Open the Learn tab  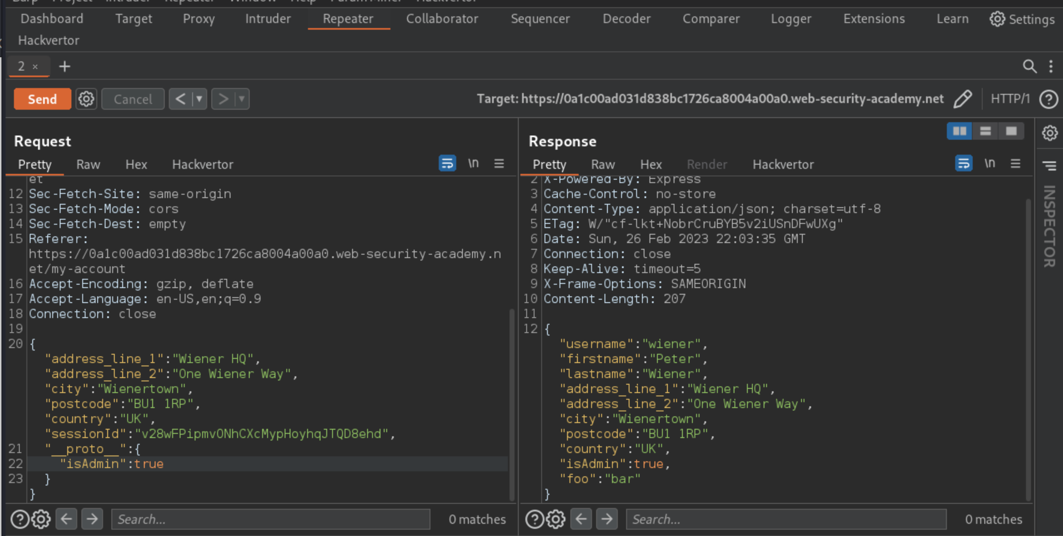[953, 19]
